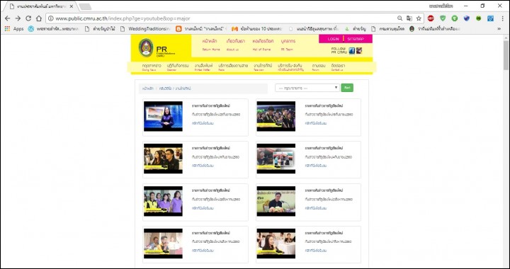The image size is (510, 269).
Task: View site information icon in address bar
Action: point(51,18)
